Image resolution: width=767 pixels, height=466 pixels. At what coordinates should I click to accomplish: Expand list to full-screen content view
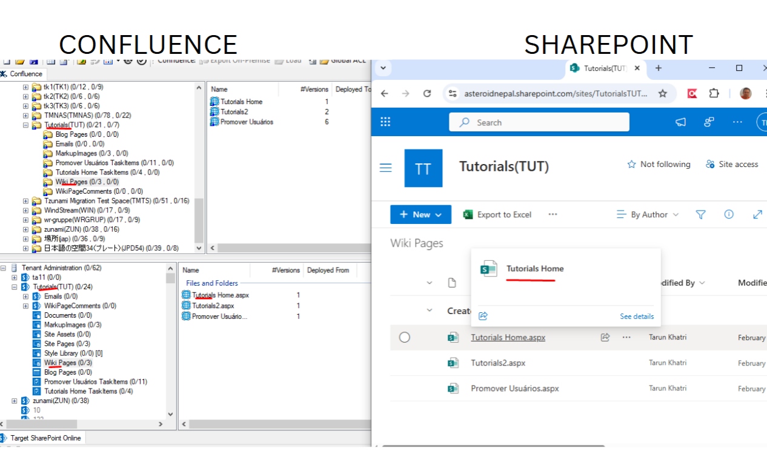coord(757,214)
